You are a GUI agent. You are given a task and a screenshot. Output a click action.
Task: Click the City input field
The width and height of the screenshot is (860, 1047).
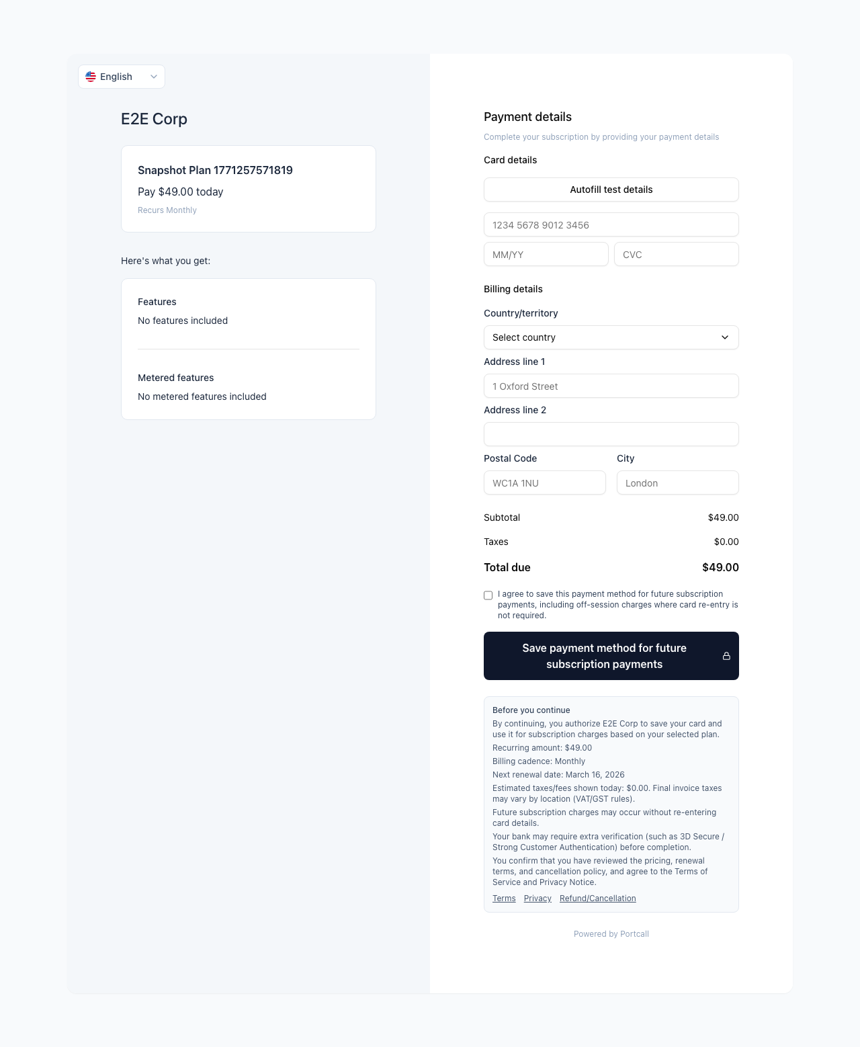[x=677, y=483]
